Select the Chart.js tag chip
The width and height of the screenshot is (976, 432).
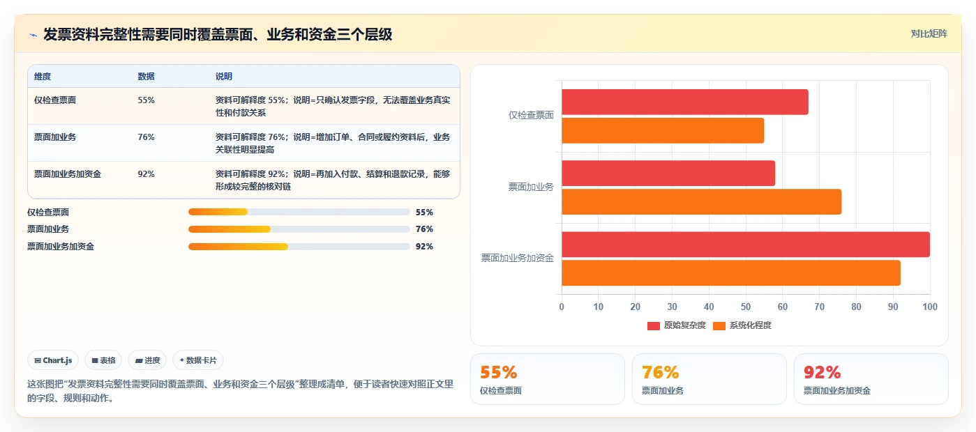coord(54,360)
